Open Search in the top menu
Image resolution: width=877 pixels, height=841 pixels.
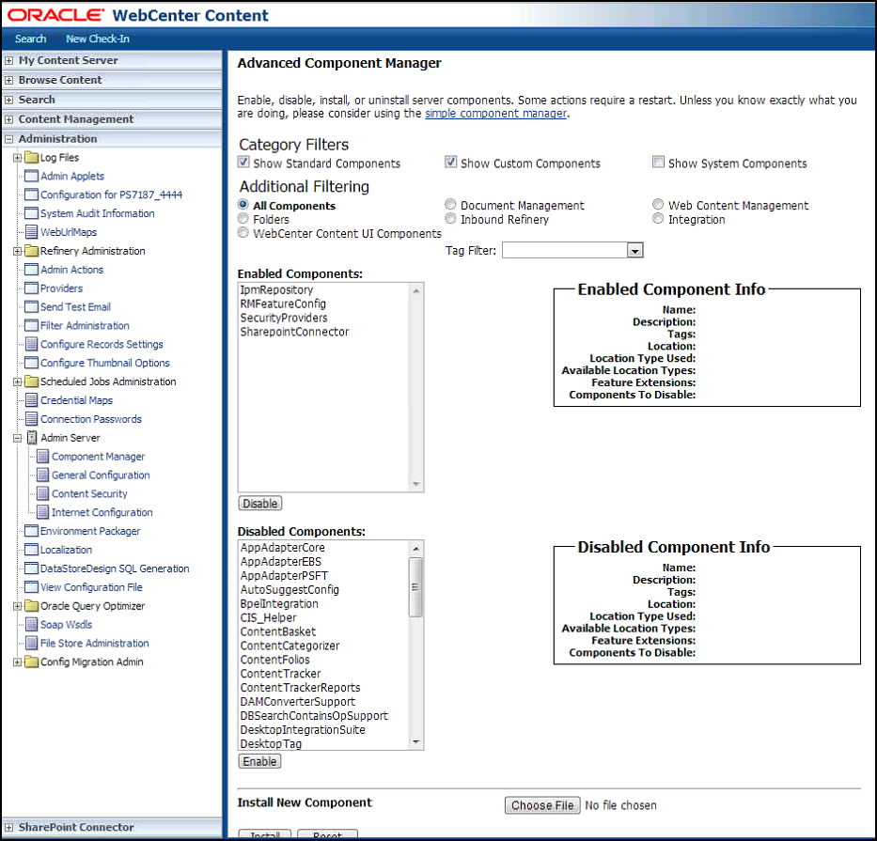30,39
